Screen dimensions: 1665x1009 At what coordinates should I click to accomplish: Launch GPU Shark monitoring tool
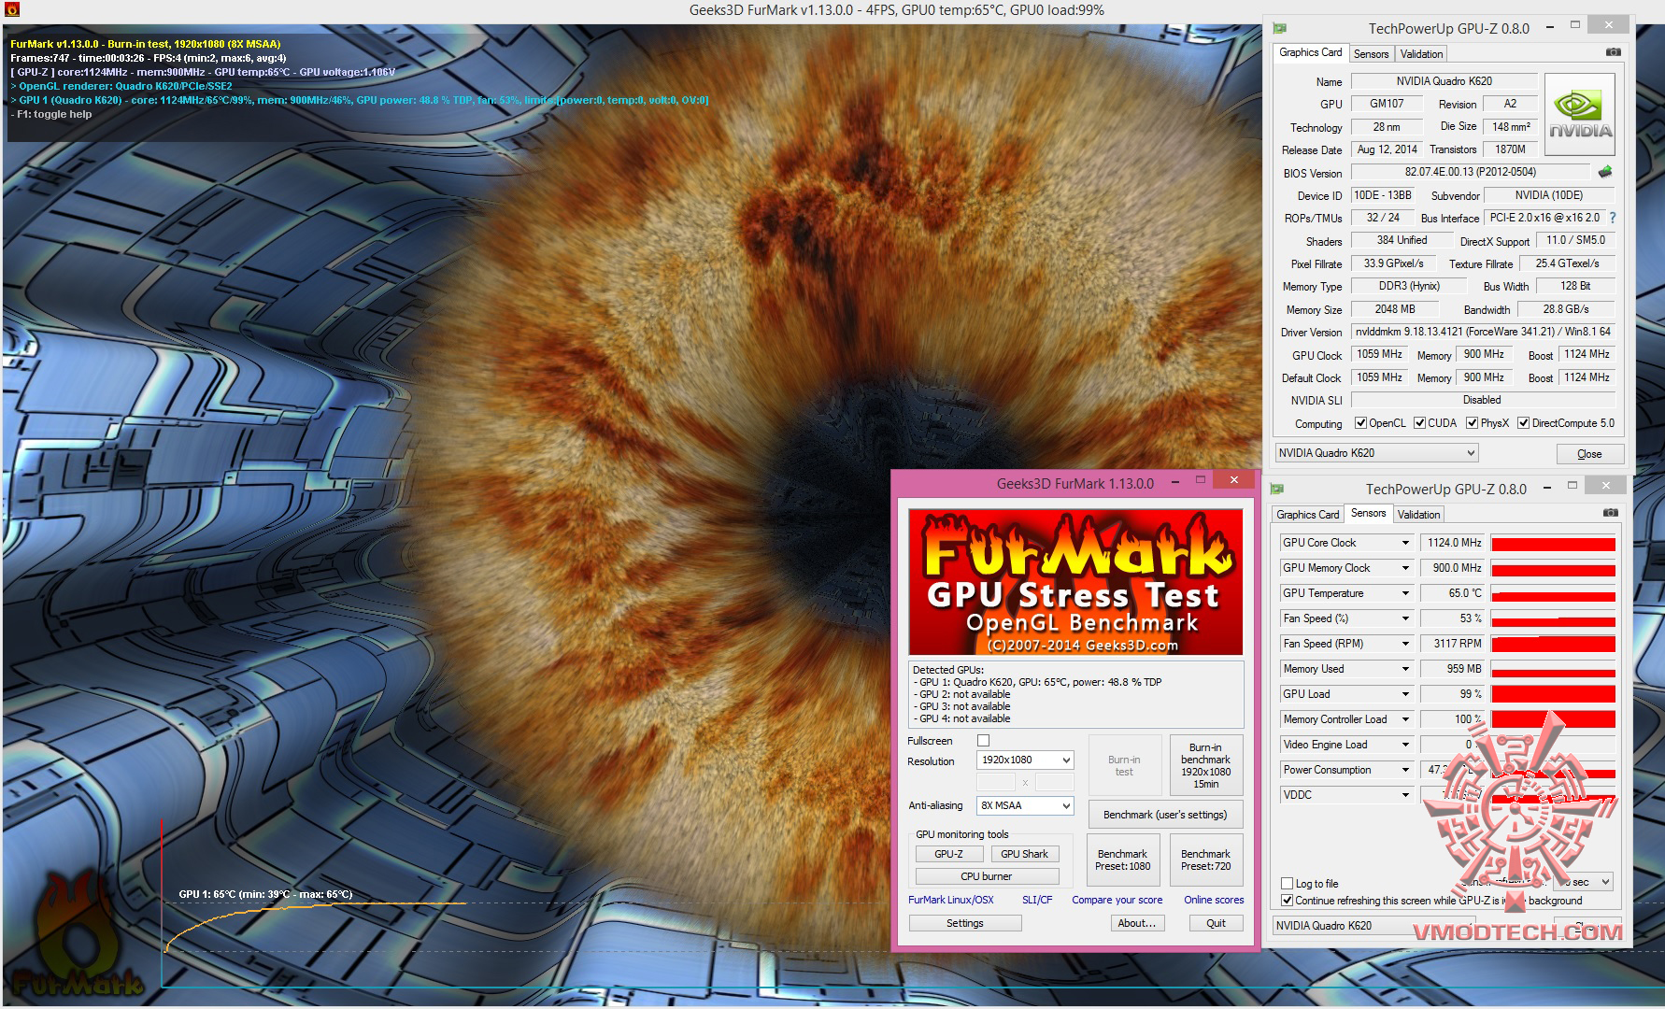point(1024,854)
